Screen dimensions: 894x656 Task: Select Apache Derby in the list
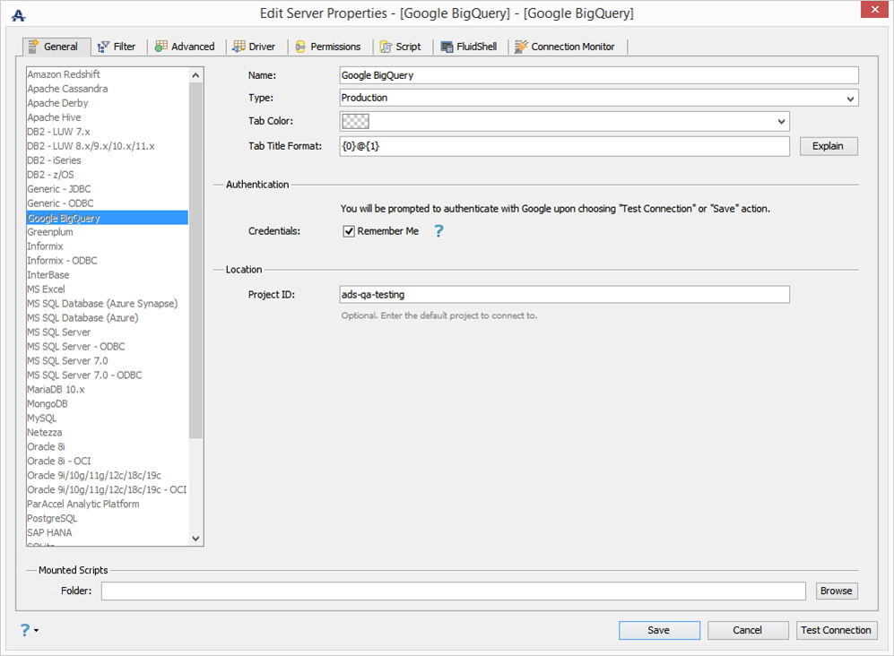click(108, 102)
